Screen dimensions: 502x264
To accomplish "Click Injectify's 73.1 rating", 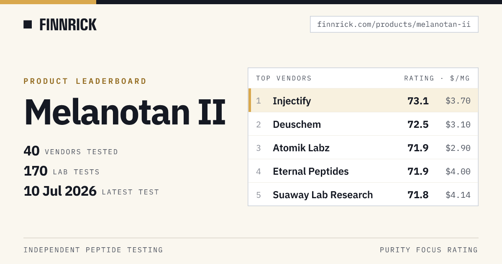I will click(418, 101).
